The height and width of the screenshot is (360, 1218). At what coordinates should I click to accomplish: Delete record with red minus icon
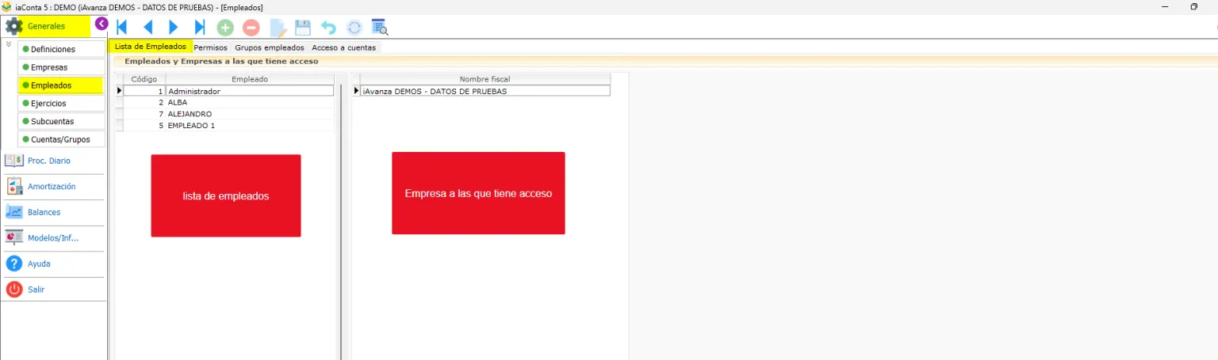251,28
